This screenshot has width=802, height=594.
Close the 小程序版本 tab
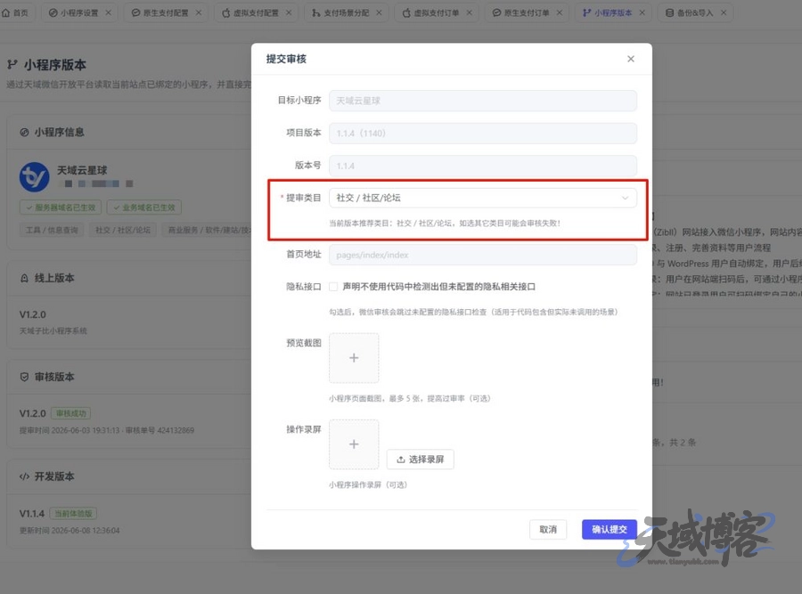(642, 12)
